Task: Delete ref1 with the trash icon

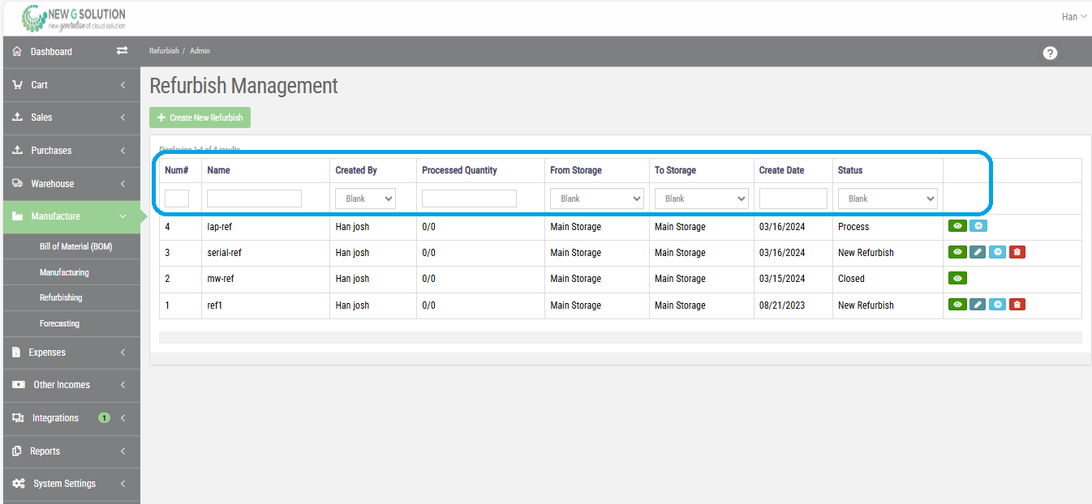Action: pyautogui.click(x=1017, y=305)
